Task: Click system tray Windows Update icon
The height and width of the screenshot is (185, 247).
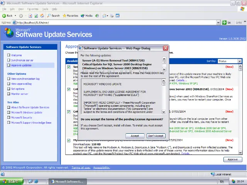Action: [233, 182]
